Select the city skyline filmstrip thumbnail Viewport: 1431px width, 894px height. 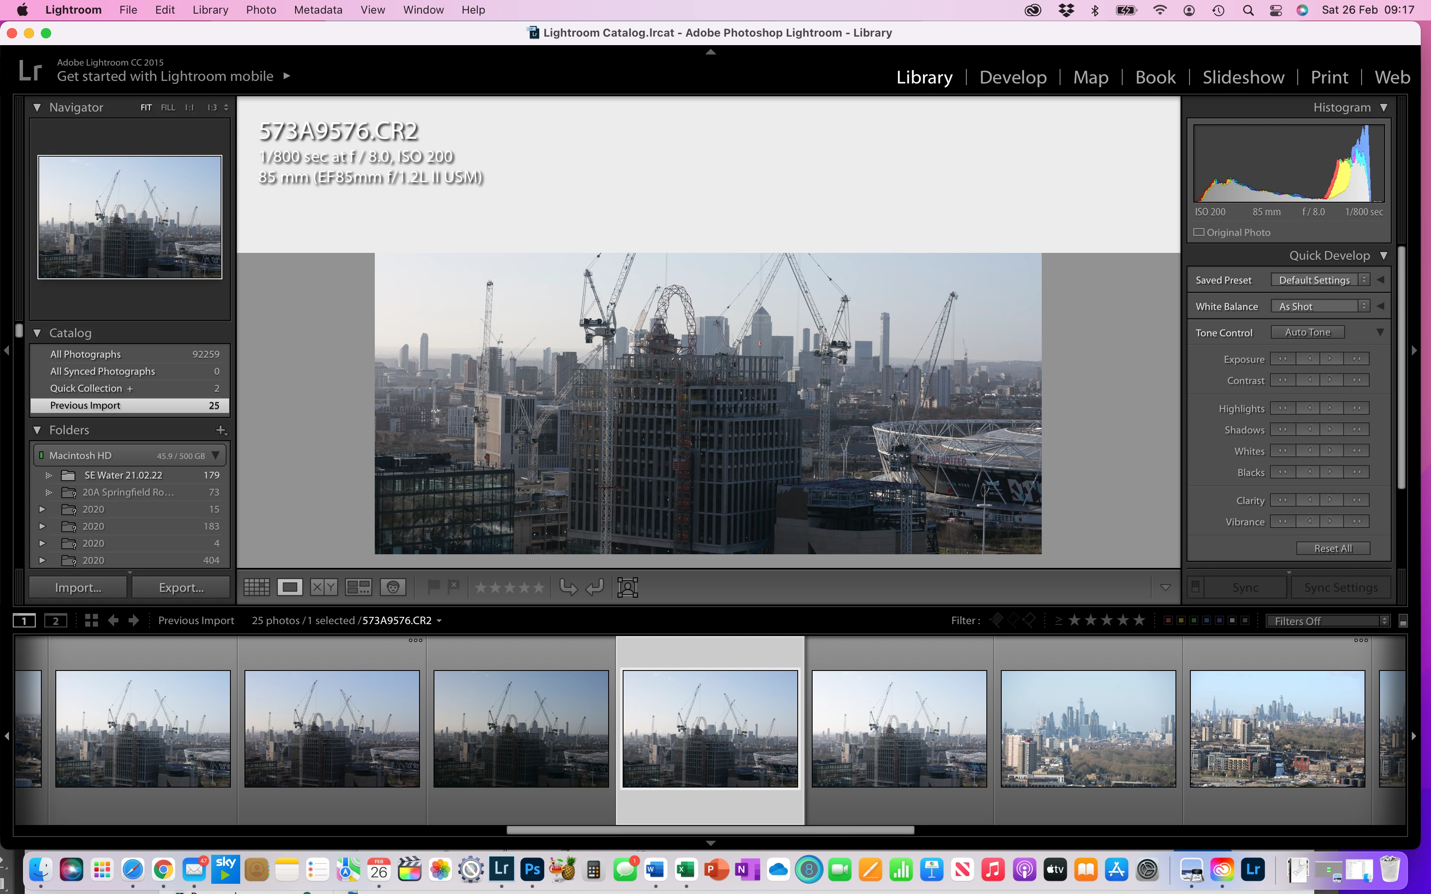(x=1088, y=728)
